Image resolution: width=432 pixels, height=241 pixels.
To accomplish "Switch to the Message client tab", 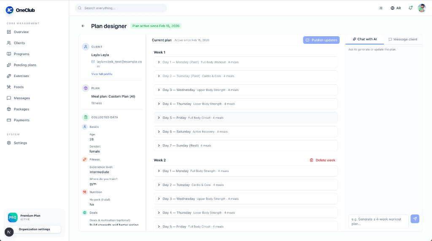I will (x=403, y=39).
